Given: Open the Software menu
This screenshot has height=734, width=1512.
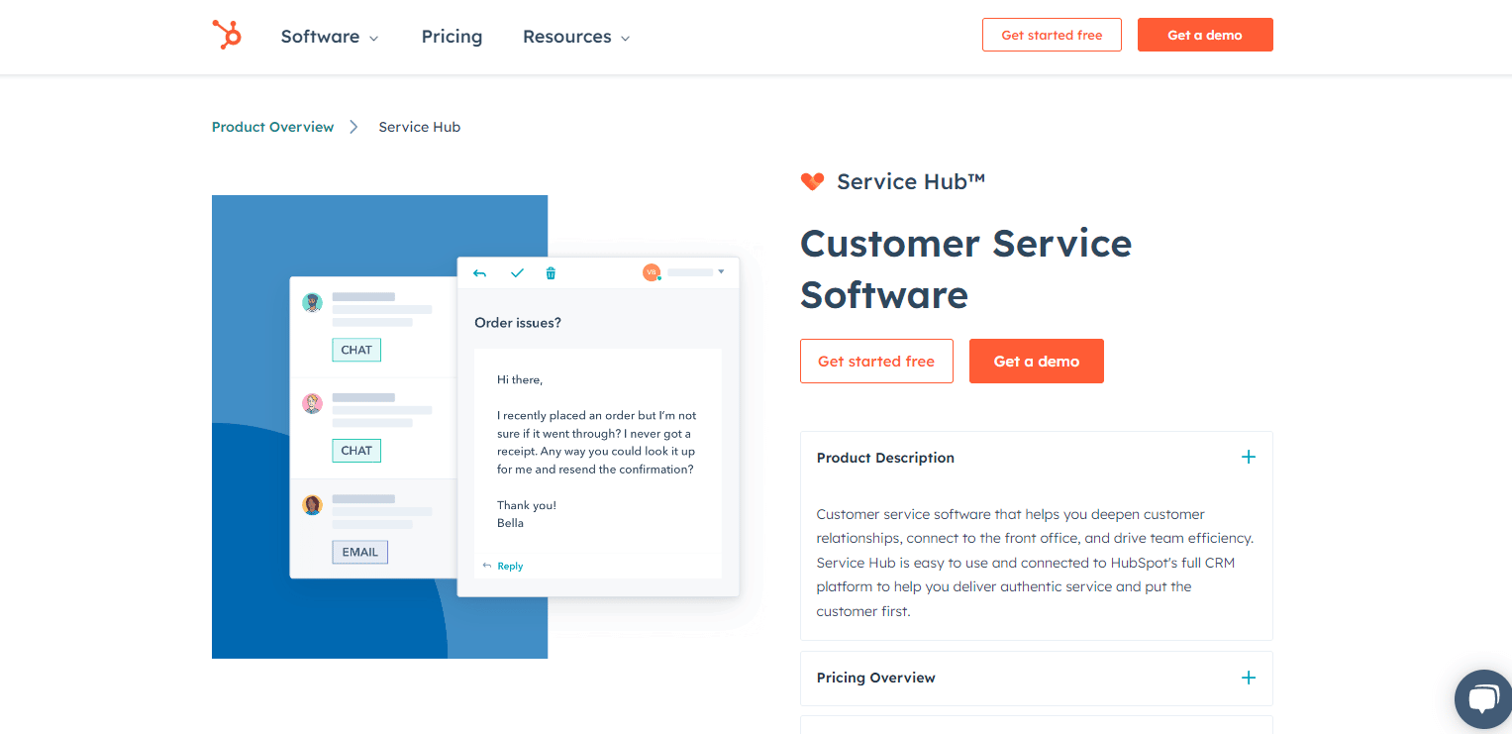Looking at the screenshot, I should click(x=329, y=37).
